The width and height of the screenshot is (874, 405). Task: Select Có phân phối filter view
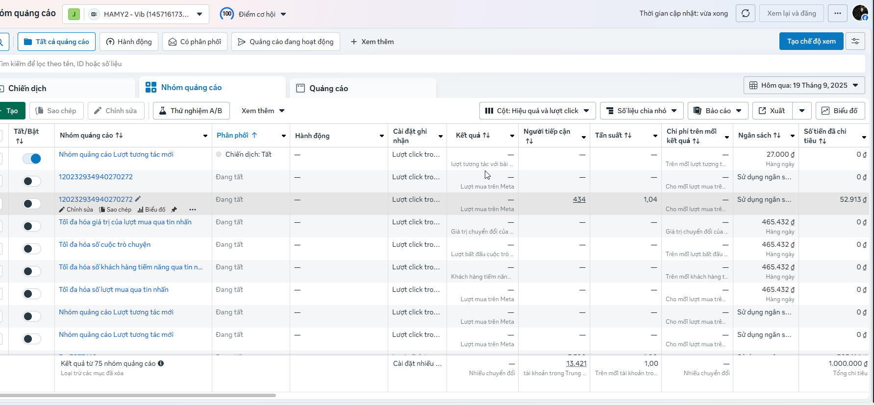[195, 42]
